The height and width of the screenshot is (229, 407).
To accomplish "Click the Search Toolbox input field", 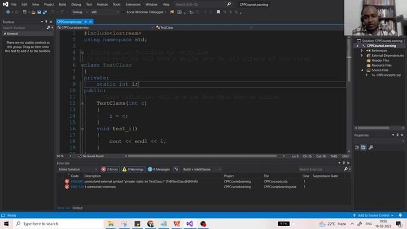I will coord(24,27).
